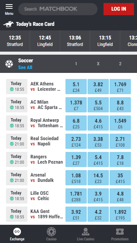
Task: Tap live icon beside Arsenal 21:00
Action: [x=12, y=180]
